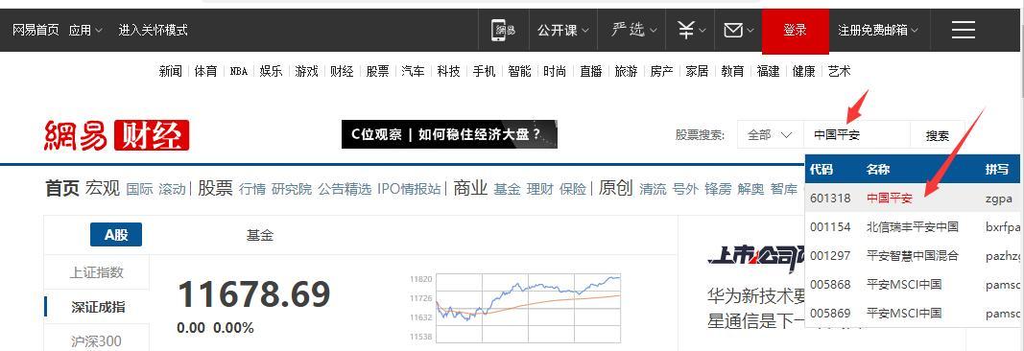The image size is (1024, 351).
Task: Click 进入关怀模式 link
Action: tap(153, 30)
